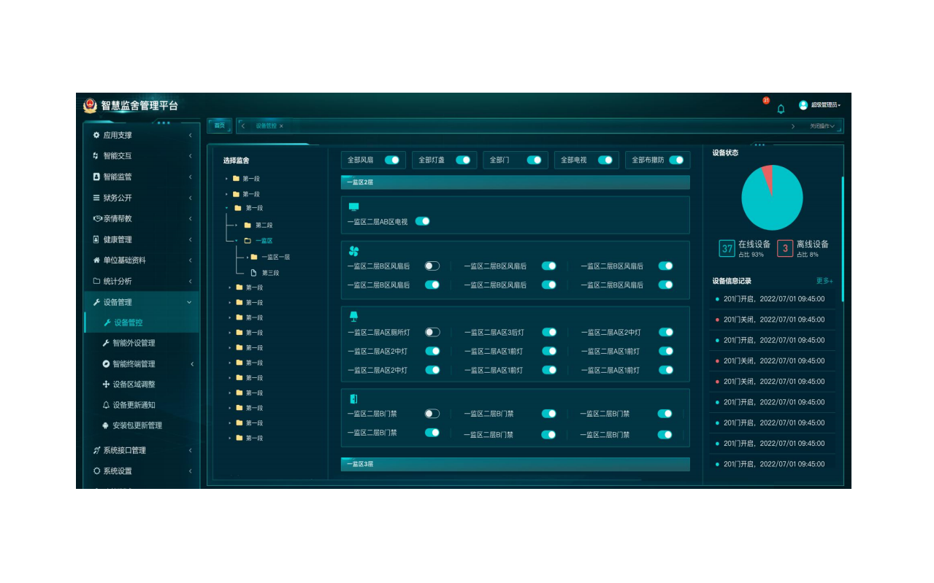Viewport: 934px width, 583px height.
Task: Switch to the 首页 tab
Action: (x=219, y=126)
